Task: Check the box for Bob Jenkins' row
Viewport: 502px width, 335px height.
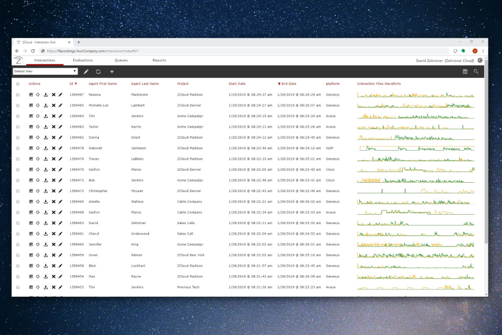Action: pyautogui.click(x=18, y=180)
